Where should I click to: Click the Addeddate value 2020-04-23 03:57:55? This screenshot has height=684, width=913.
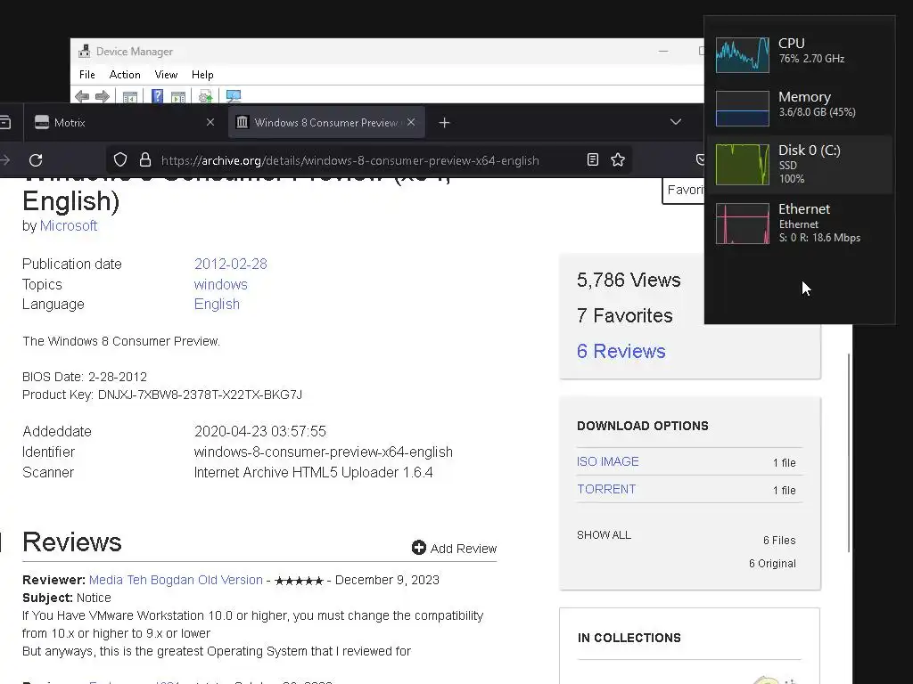point(259,432)
